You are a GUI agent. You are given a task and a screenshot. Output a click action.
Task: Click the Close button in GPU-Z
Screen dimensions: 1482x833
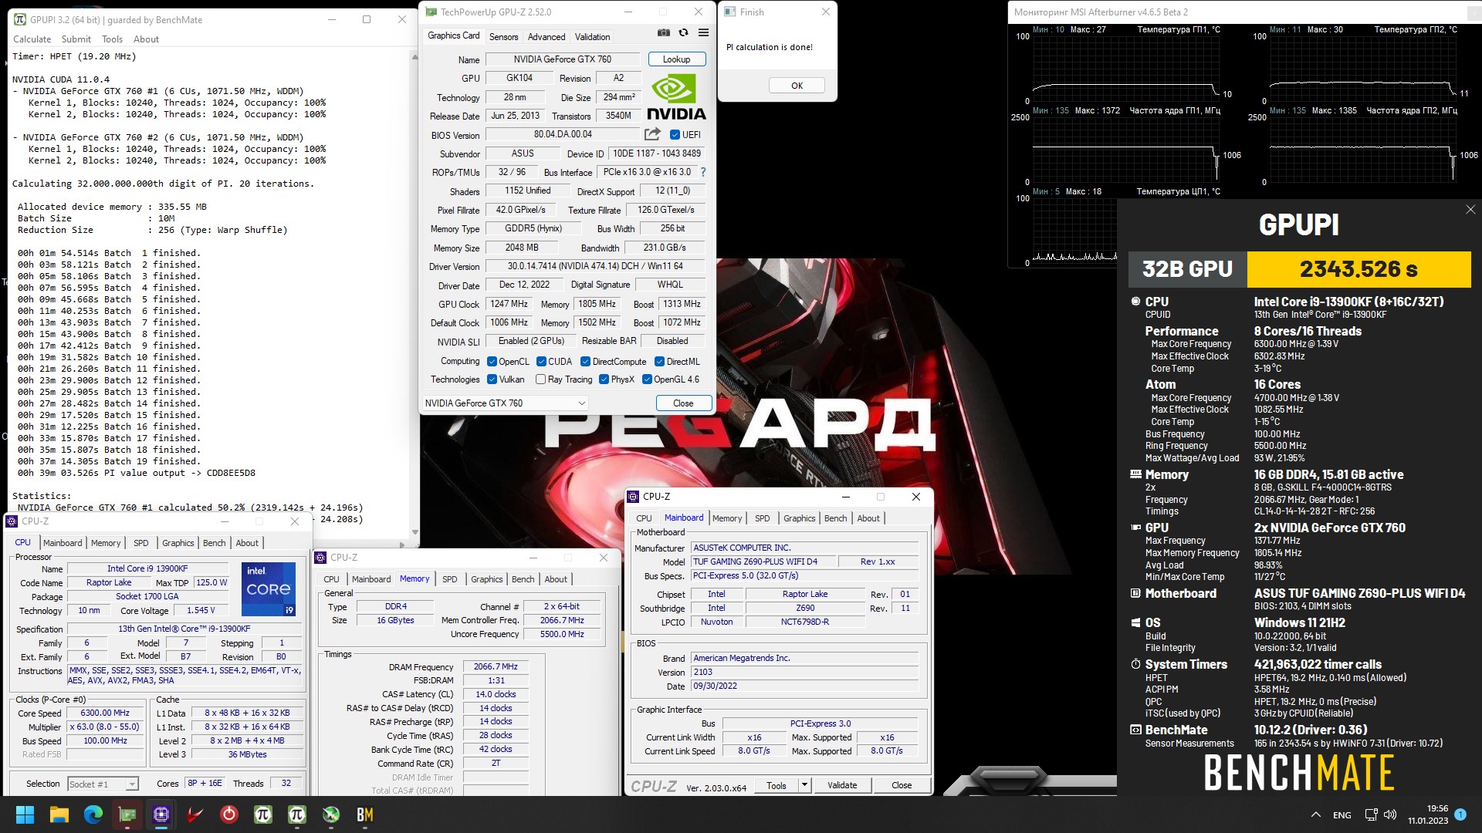click(x=683, y=403)
